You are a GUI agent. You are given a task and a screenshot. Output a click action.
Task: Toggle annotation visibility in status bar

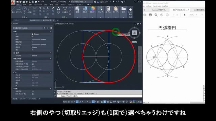(105, 102)
